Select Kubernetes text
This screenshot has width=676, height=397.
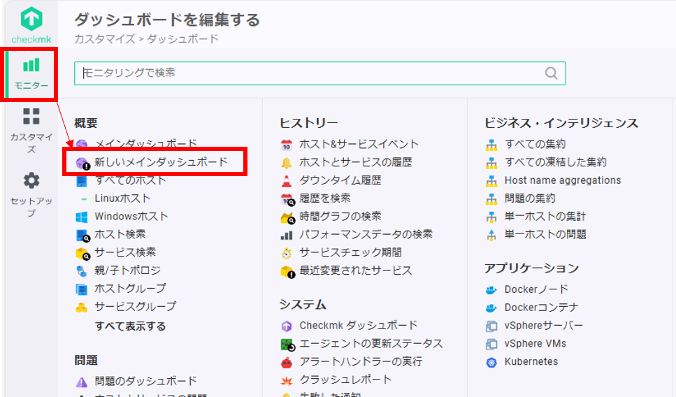[531, 361]
